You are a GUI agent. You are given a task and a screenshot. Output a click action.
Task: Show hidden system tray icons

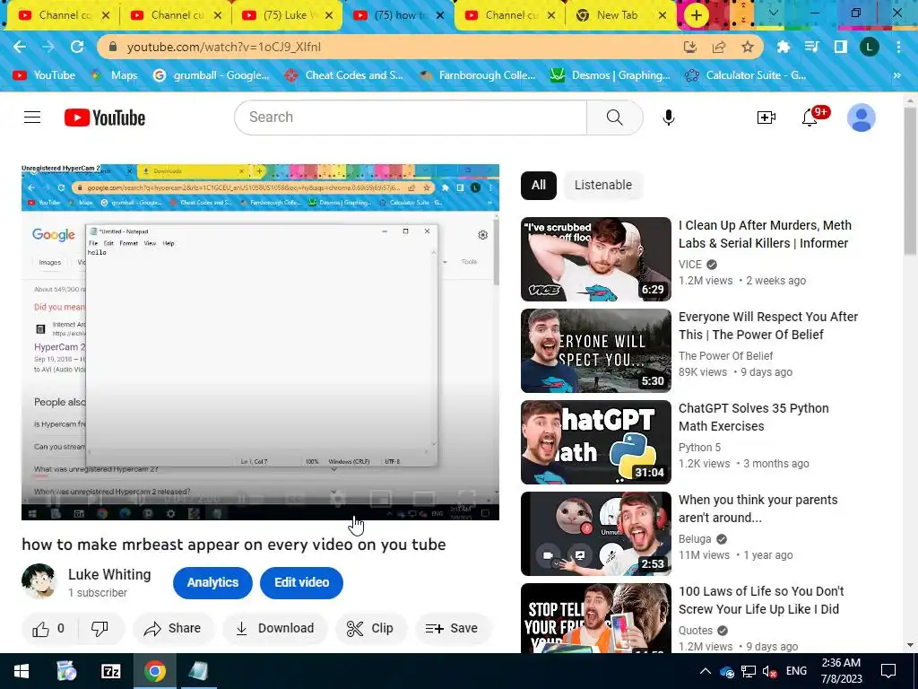pos(706,671)
